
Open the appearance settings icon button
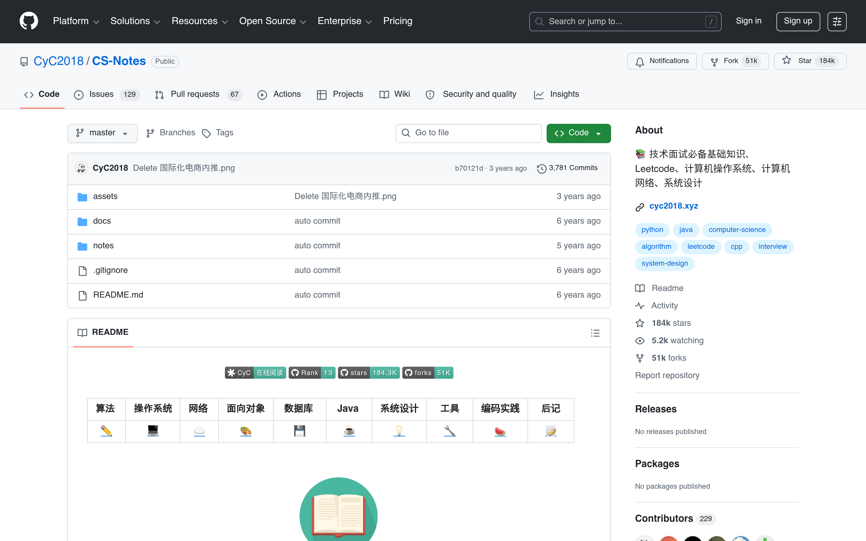(x=837, y=21)
